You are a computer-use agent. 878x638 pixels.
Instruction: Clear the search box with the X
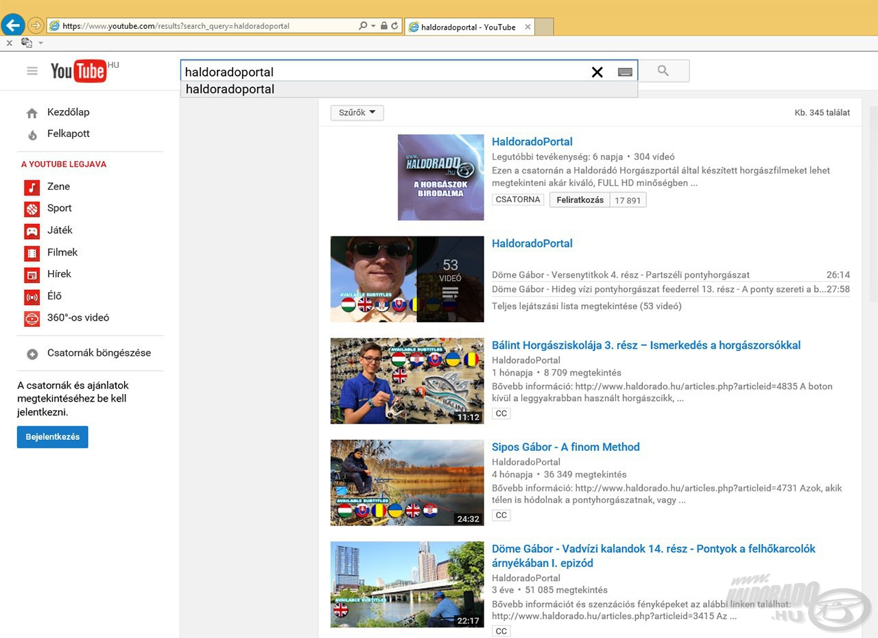click(x=597, y=72)
